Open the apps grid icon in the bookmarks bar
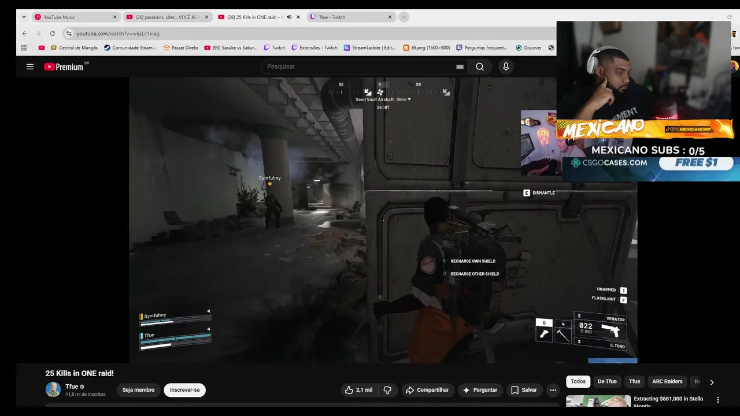Screen dimensions: 740x416 pos(24,48)
